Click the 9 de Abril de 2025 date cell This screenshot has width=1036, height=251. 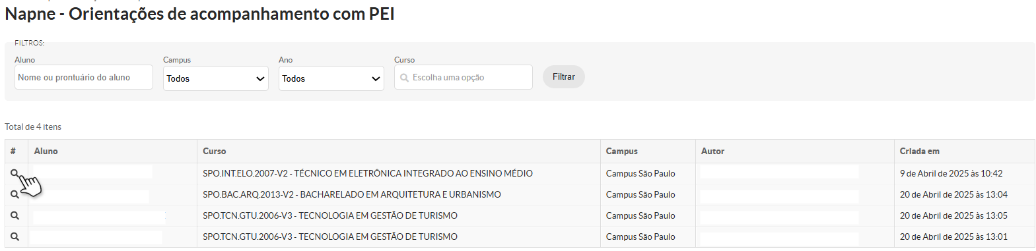(x=951, y=173)
